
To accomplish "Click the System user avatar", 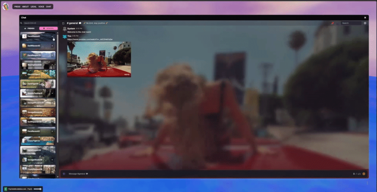I will pos(64,29).
